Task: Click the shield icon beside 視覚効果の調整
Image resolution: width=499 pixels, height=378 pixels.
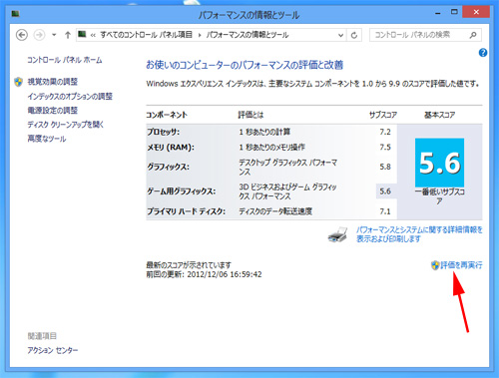Action: [18, 82]
